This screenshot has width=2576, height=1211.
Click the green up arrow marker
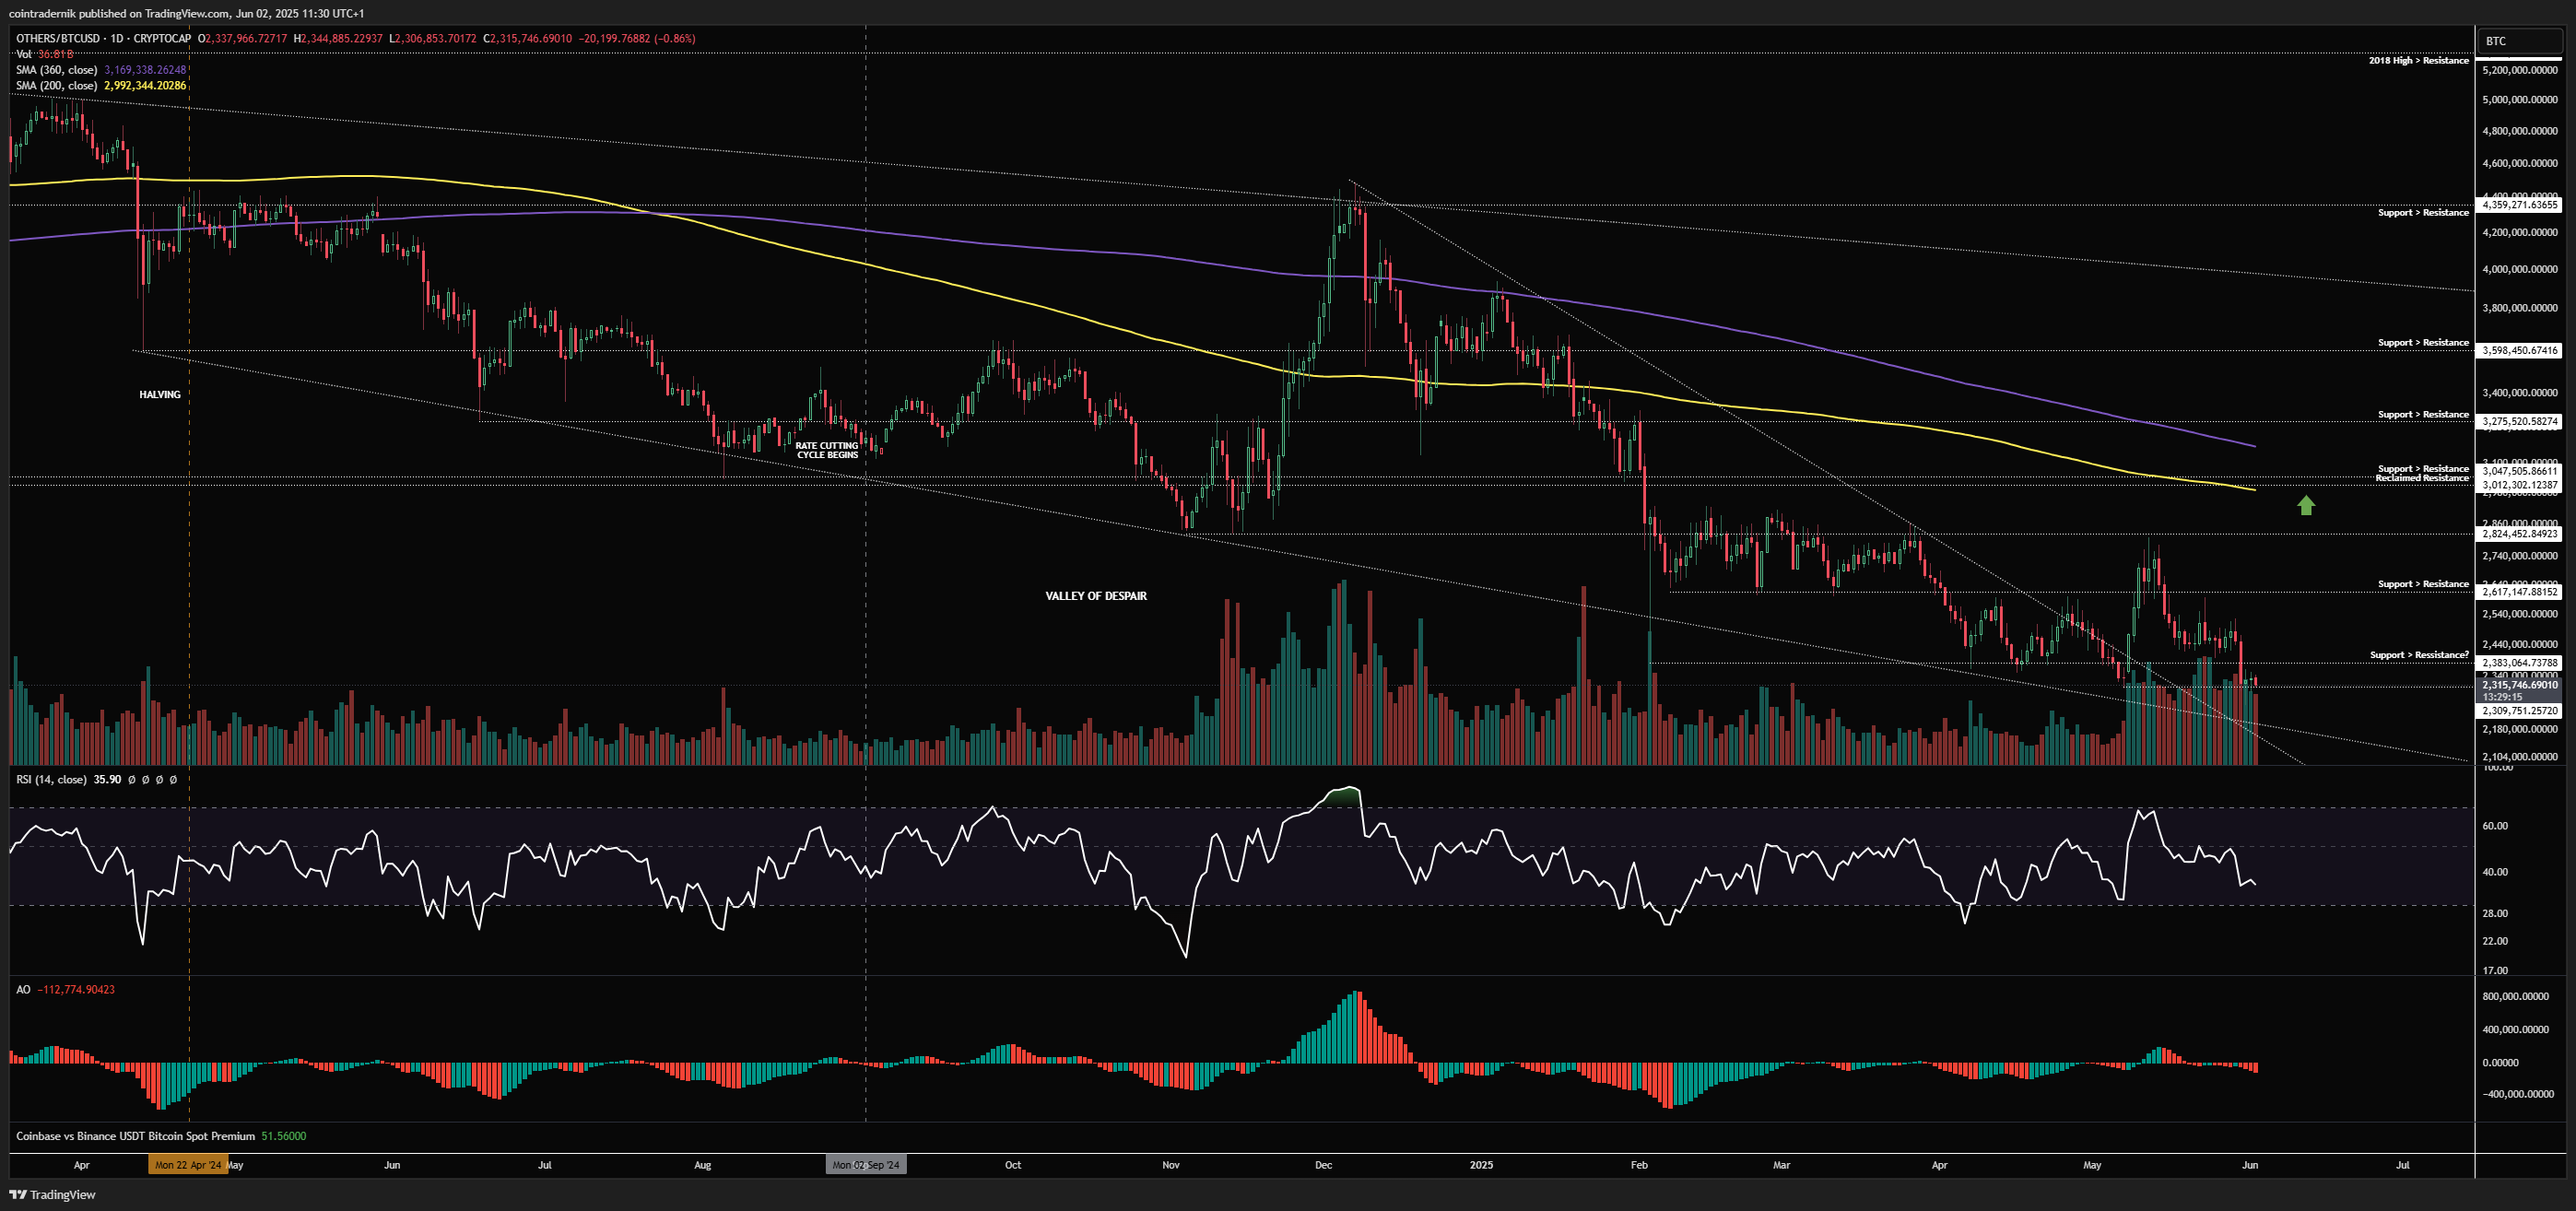pyautogui.click(x=2305, y=506)
